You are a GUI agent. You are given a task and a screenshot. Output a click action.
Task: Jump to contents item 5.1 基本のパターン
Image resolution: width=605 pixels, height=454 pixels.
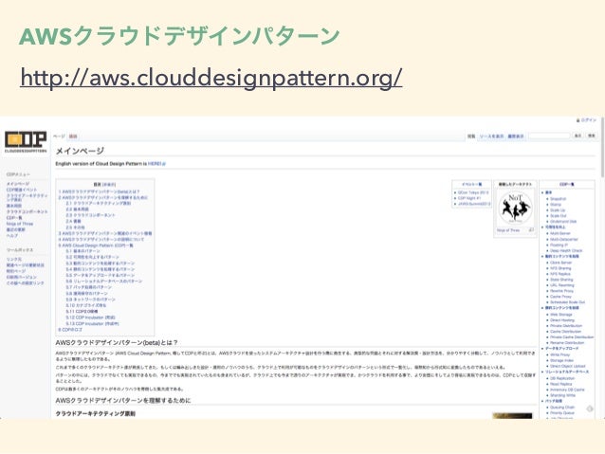click(82, 251)
